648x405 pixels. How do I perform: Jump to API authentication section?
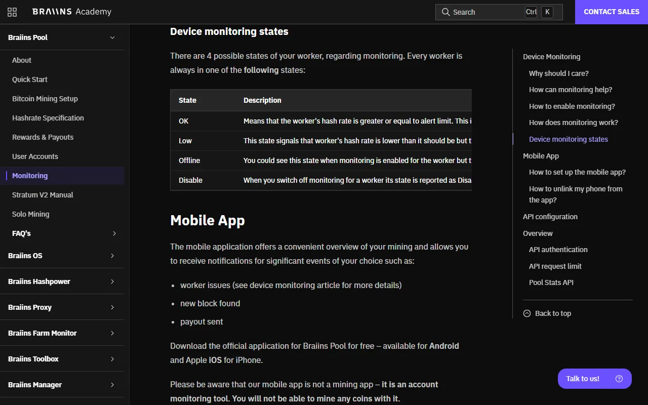click(x=558, y=250)
